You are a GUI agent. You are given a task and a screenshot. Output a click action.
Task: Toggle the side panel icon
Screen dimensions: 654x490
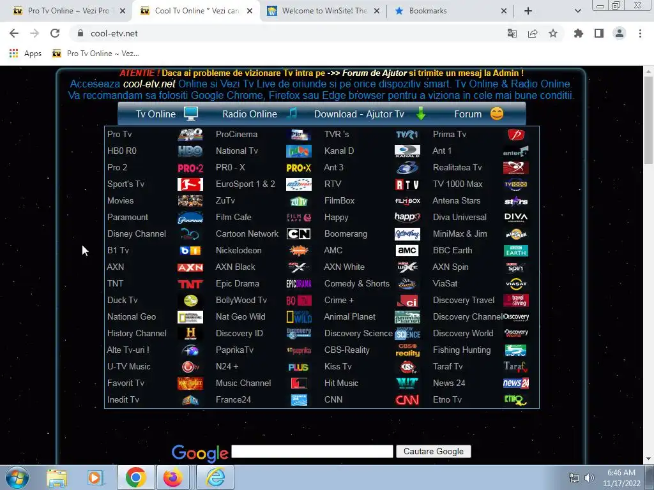coord(599,33)
